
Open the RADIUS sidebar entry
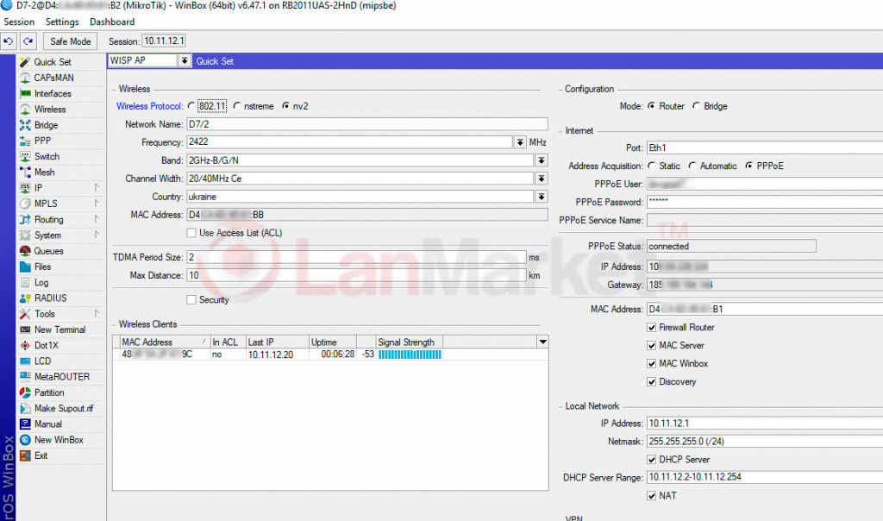[x=50, y=298]
